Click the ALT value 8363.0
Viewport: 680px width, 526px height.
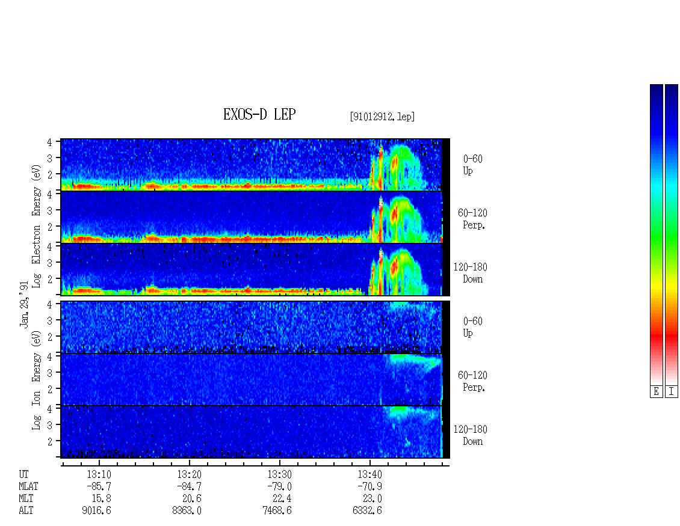(x=187, y=510)
